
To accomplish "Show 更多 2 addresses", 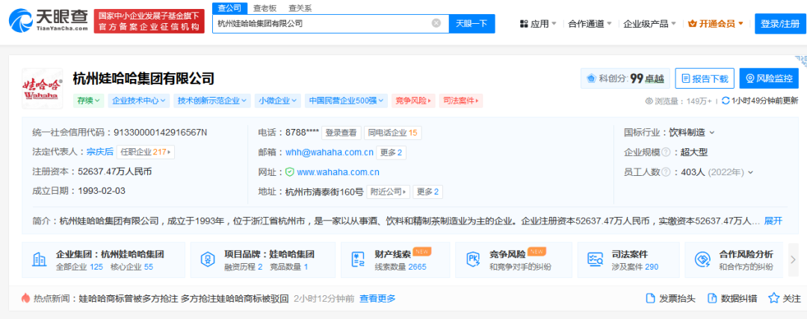I will tap(427, 192).
